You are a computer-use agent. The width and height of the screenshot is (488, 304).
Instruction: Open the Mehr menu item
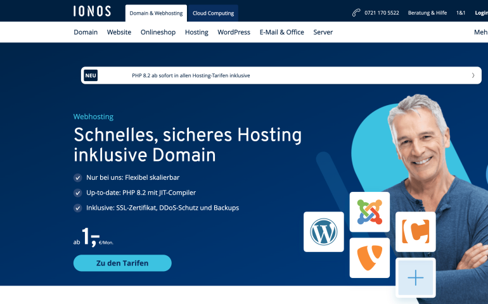[x=481, y=32]
